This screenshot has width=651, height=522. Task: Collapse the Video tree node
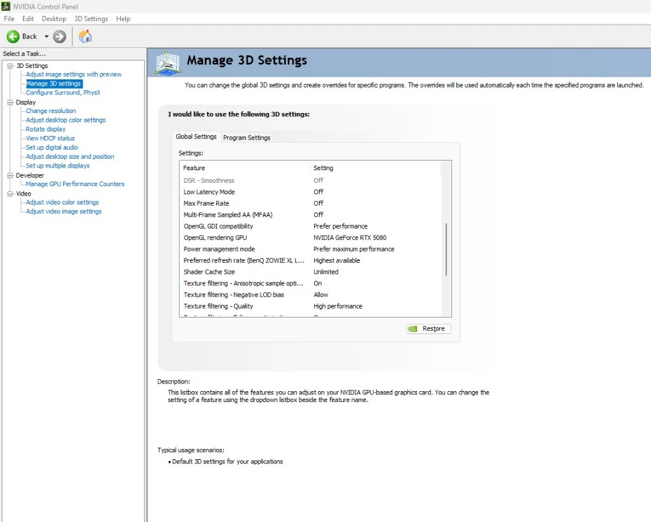[10, 193]
